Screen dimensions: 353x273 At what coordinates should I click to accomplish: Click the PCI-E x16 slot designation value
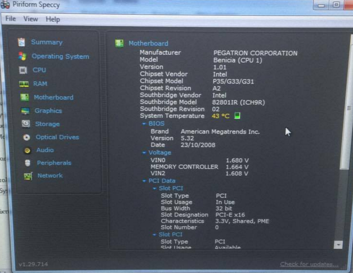pyautogui.click(x=230, y=215)
